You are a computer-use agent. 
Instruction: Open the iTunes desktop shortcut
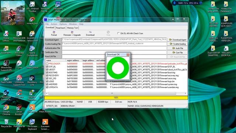click(19, 65)
